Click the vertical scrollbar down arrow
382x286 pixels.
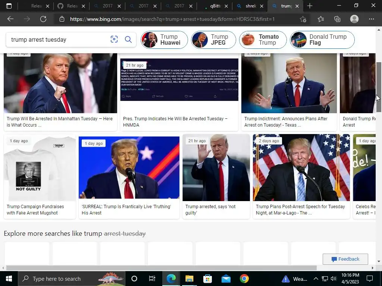tap(379, 261)
